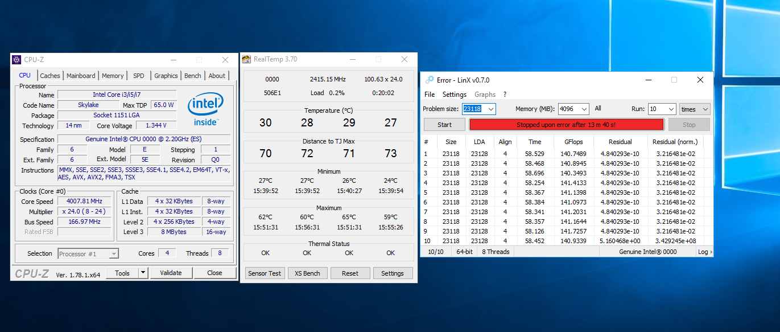Click the Size column header in LinX
Screen dimensions: 780x332
click(451, 142)
